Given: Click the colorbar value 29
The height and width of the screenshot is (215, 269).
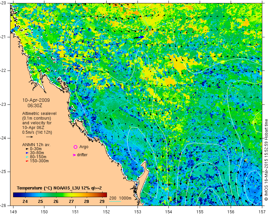Looking at the screenshot, I should tap(102, 201).
